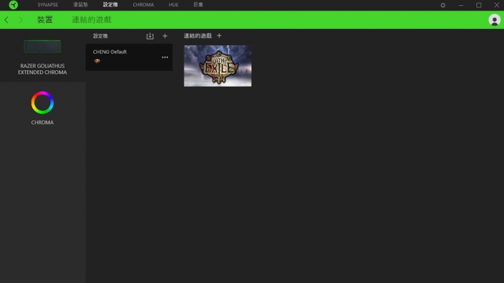Open the SYNAPSE tab
Image resolution: width=504 pixels, height=283 pixels.
point(47,5)
